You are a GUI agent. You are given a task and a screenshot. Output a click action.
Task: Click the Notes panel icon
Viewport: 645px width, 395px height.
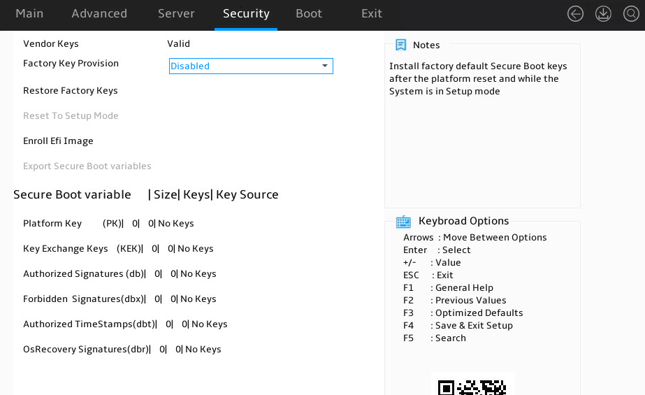pos(400,45)
